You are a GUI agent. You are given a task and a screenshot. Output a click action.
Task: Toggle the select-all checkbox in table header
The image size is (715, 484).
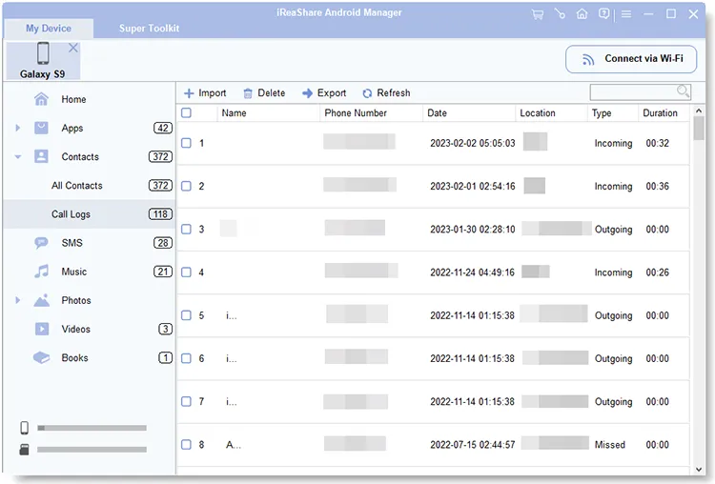pos(186,112)
